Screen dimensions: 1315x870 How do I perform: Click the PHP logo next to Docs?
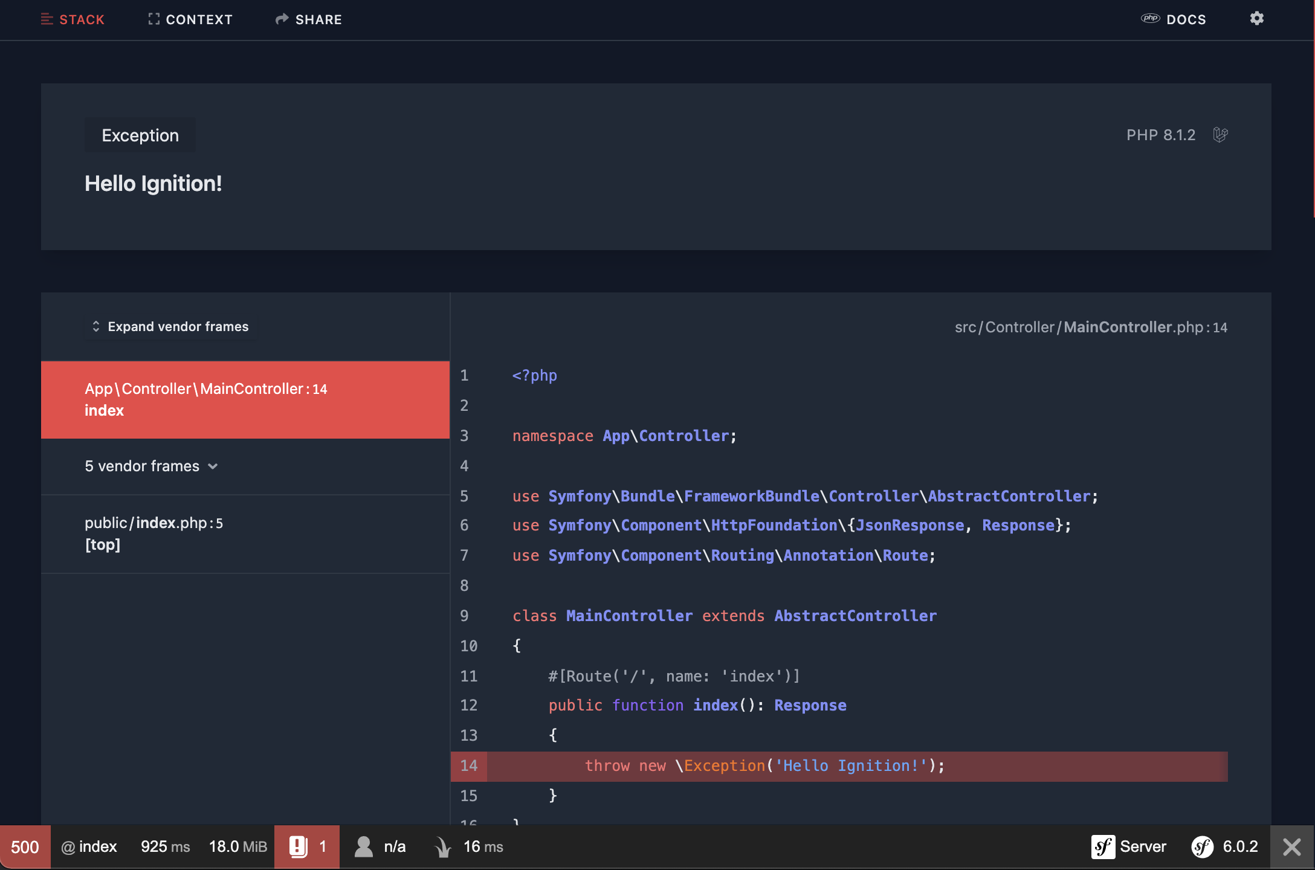tap(1150, 19)
